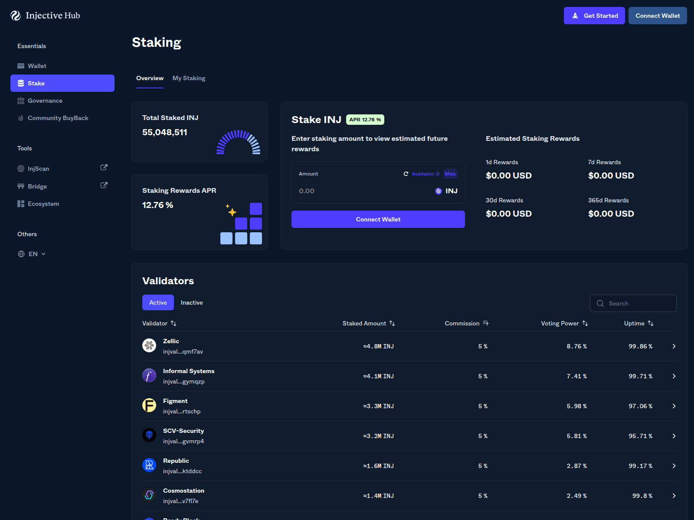Expand Cosmostation row chevron
Screen dimensions: 694x520
pyautogui.click(x=674, y=496)
